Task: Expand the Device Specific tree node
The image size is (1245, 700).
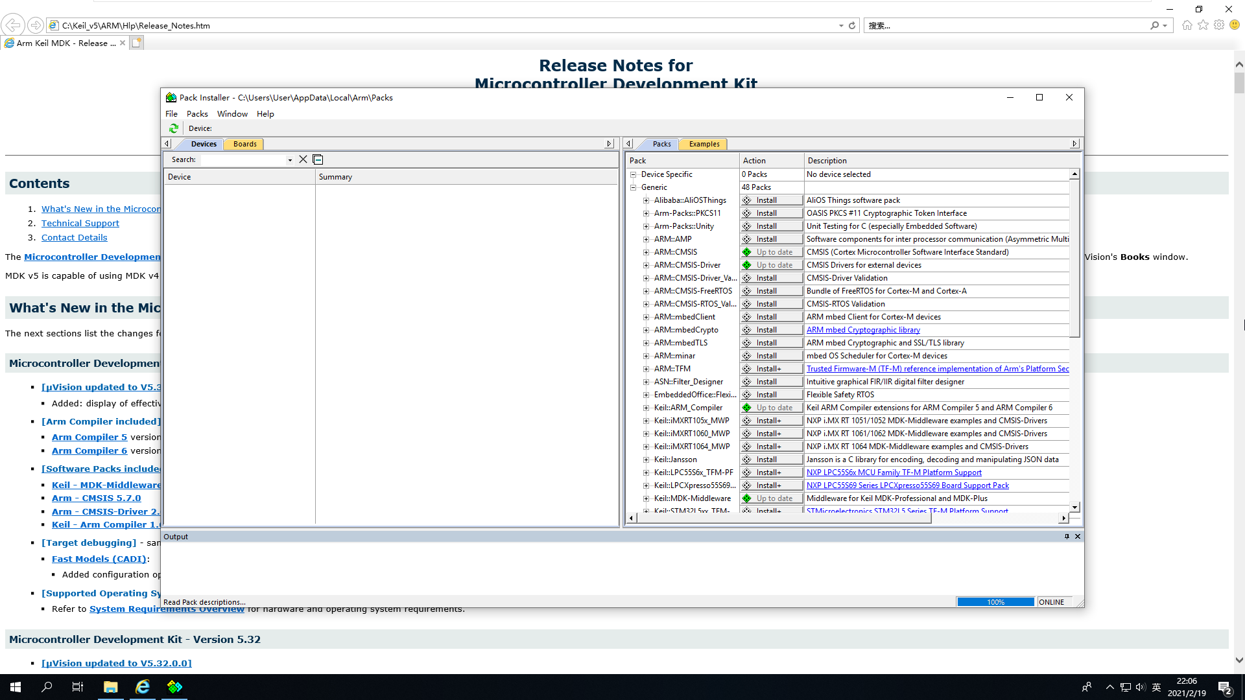Action: (634, 174)
